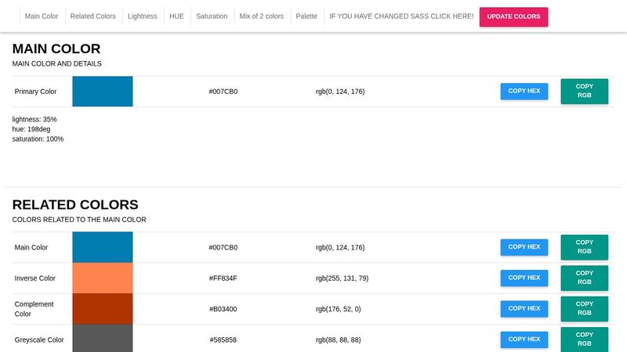The height and width of the screenshot is (352, 627).
Task: Copy hex for Complement Color
Action: pos(524,309)
